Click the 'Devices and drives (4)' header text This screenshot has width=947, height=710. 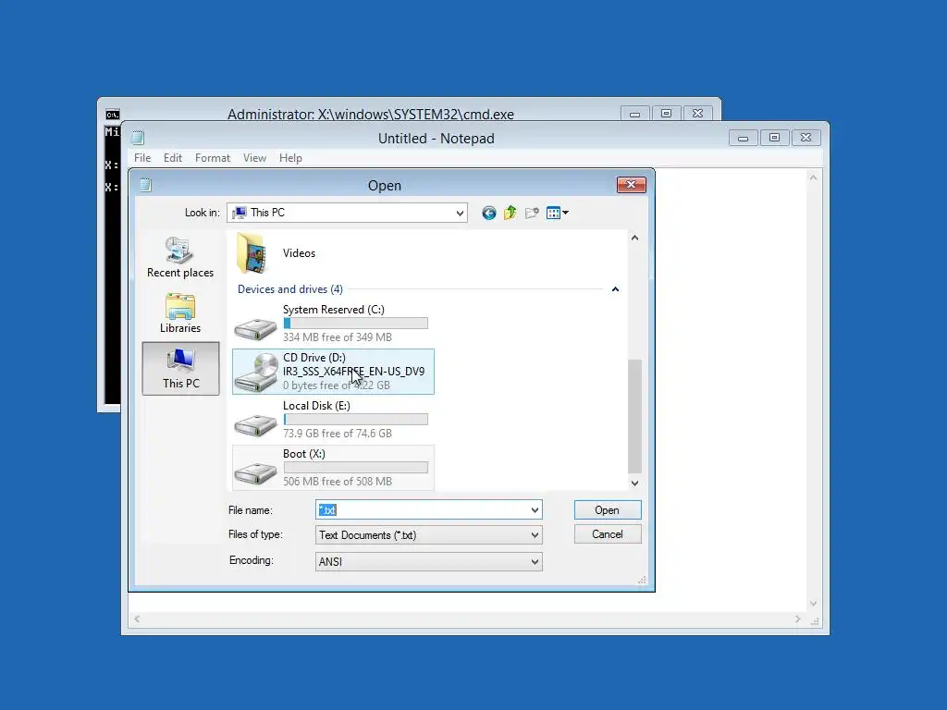point(289,289)
